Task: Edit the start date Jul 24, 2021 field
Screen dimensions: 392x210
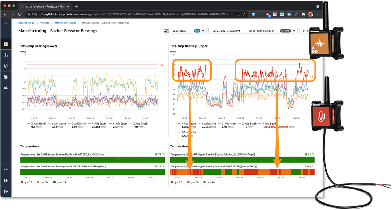Action: [226, 31]
